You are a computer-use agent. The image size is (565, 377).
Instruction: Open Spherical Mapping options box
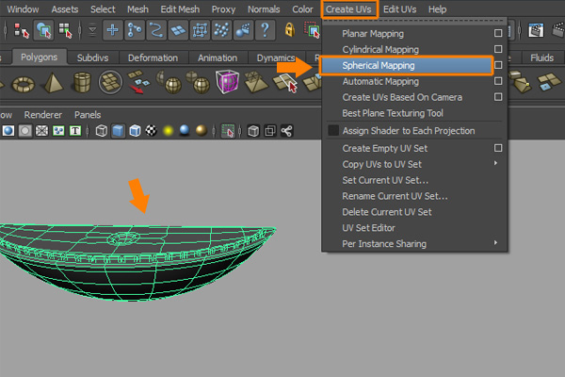click(498, 66)
